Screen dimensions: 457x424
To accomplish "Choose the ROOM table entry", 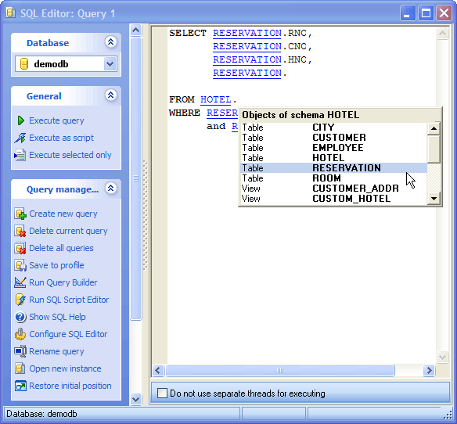I will click(333, 178).
